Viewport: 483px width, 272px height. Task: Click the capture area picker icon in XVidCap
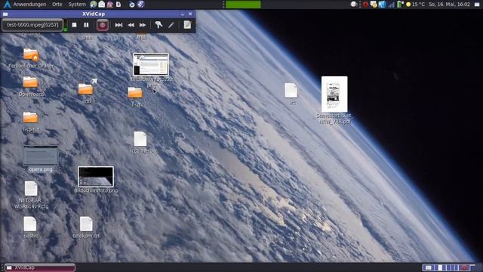[x=158, y=25]
